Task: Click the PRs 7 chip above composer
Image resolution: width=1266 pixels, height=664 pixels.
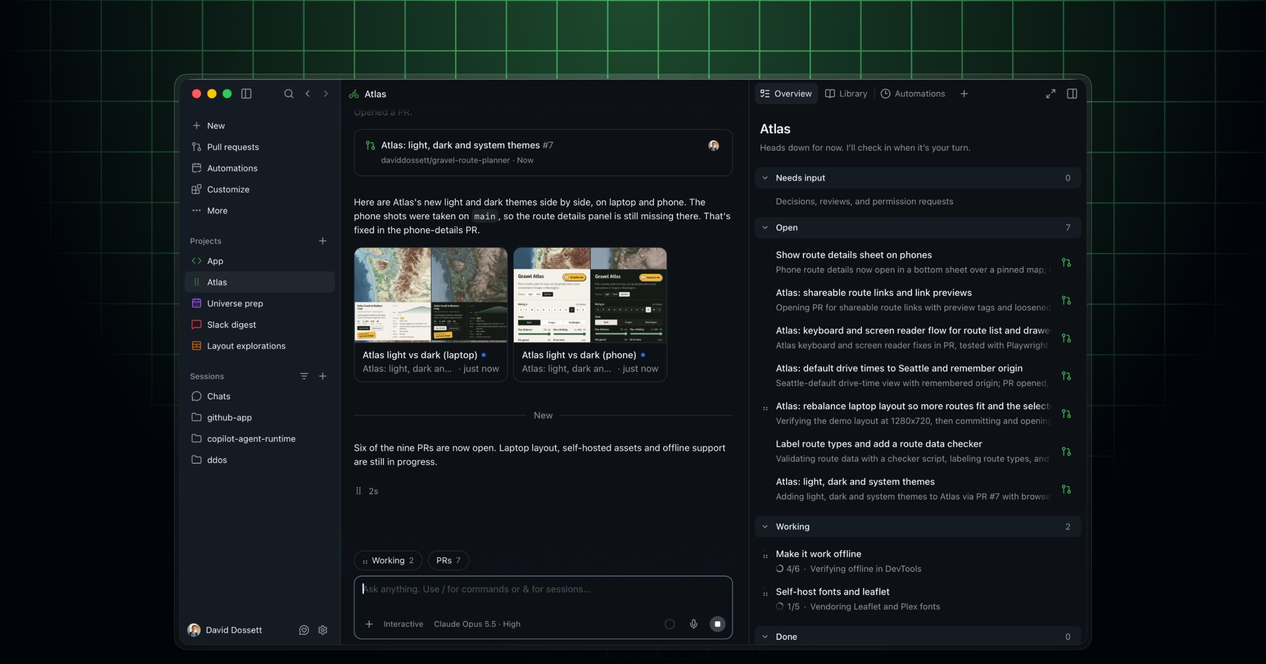Action: [448, 561]
